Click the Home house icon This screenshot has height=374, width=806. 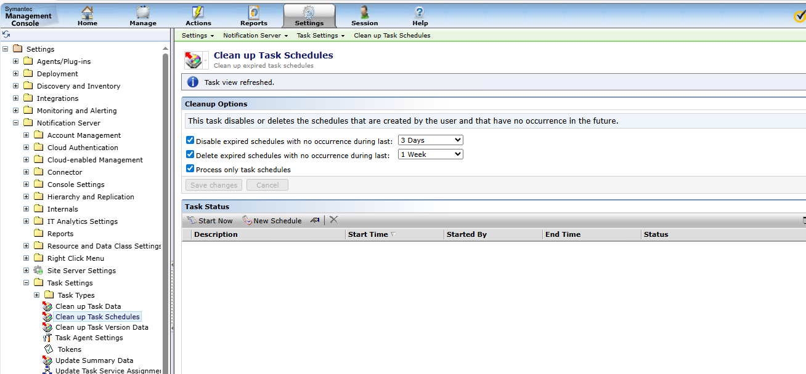click(88, 12)
